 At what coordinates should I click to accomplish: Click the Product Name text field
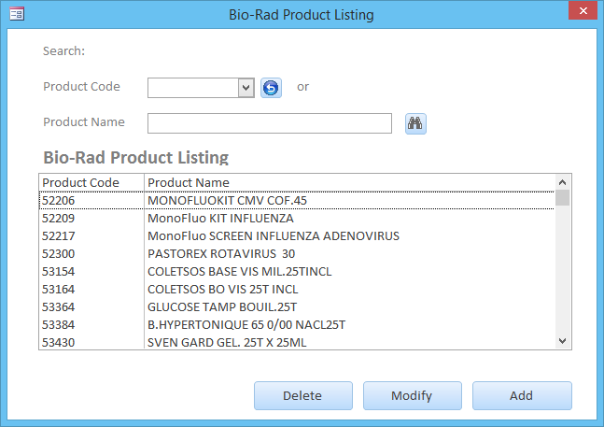(x=270, y=123)
